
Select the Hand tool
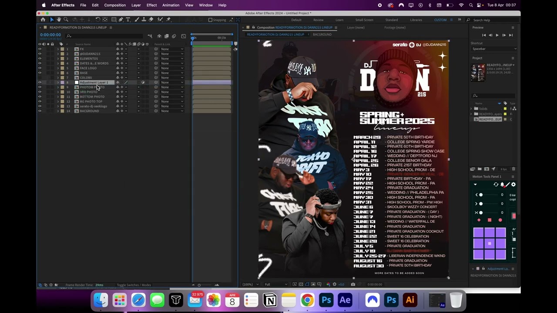click(59, 20)
